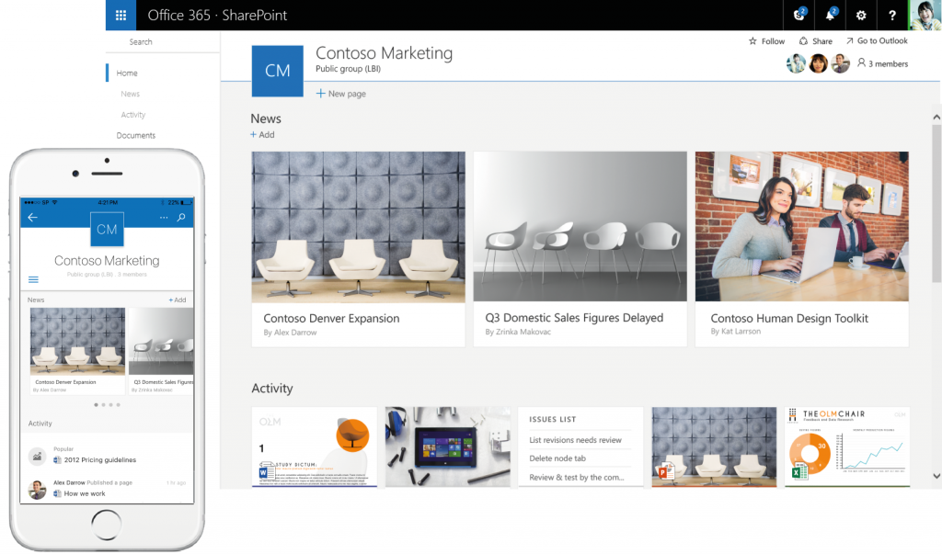Open the help question mark
The height and width of the screenshot is (554, 942).
(892, 15)
